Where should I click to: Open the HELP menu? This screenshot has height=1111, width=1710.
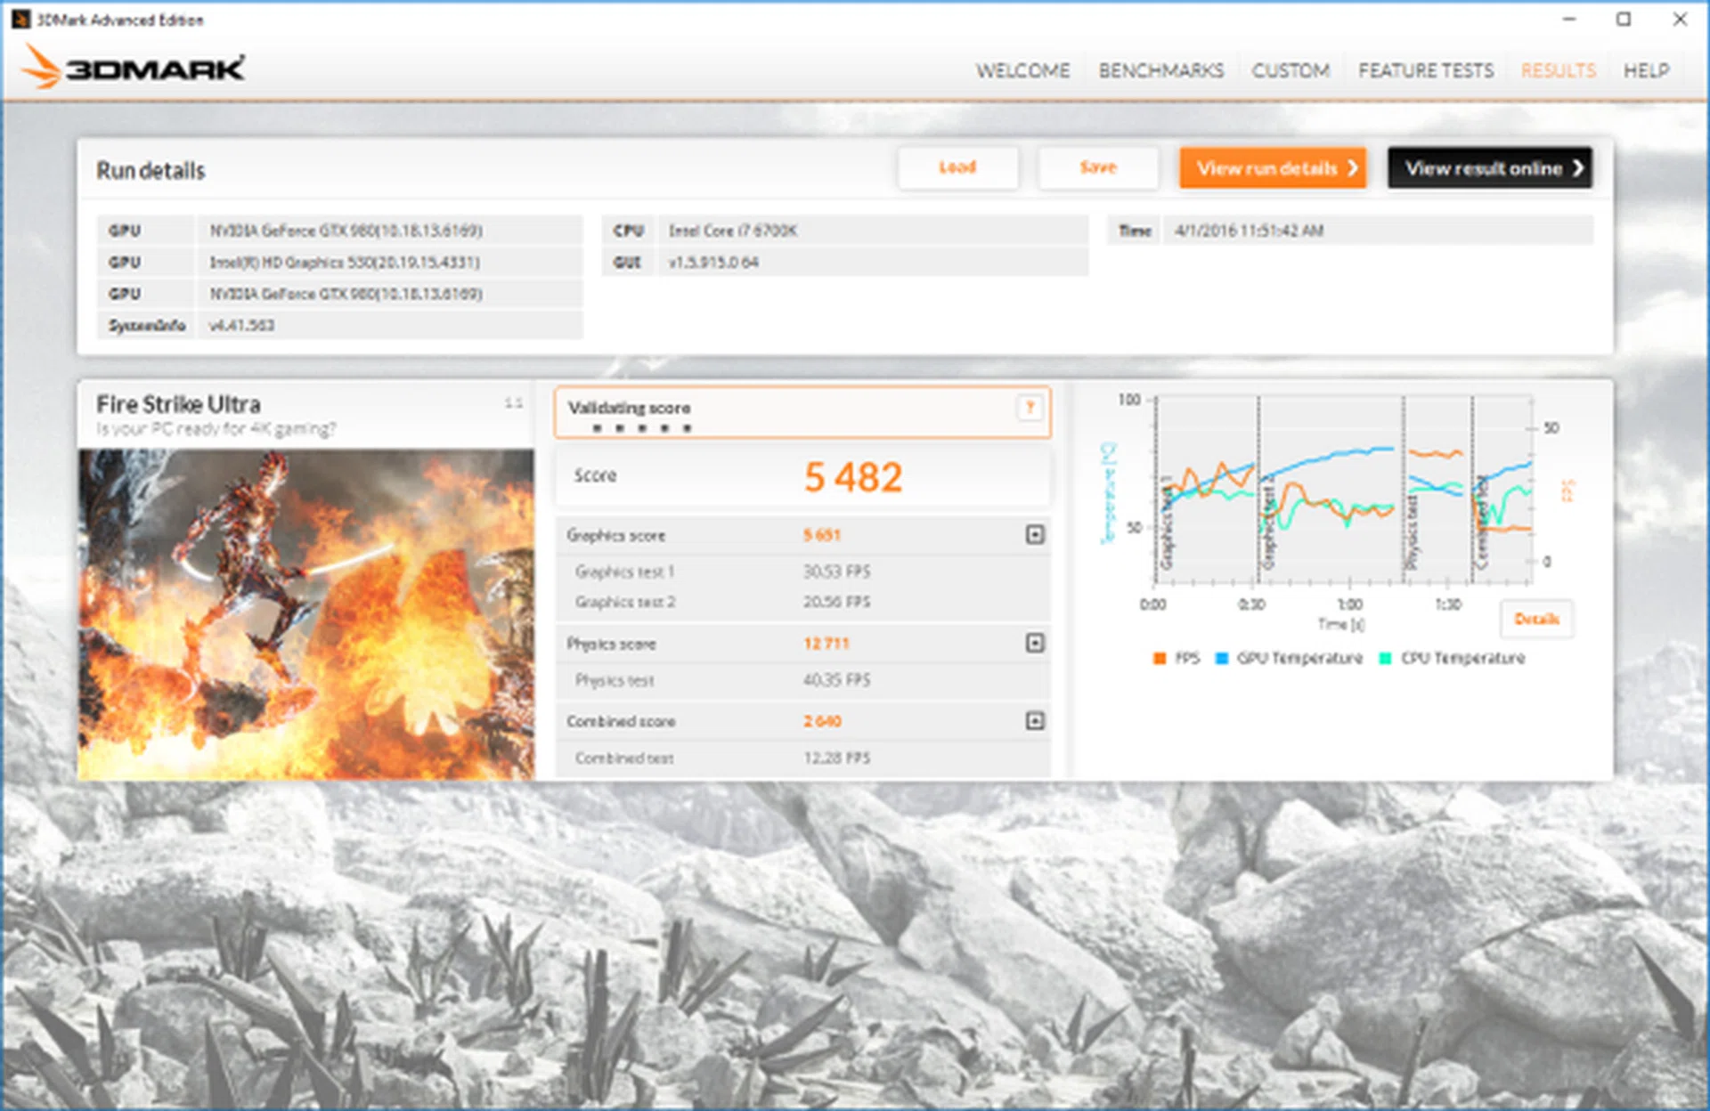(x=1647, y=70)
